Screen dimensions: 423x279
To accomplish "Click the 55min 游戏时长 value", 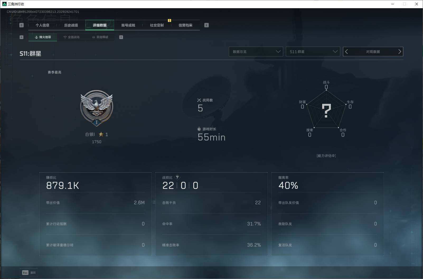I will pos(211,137).
